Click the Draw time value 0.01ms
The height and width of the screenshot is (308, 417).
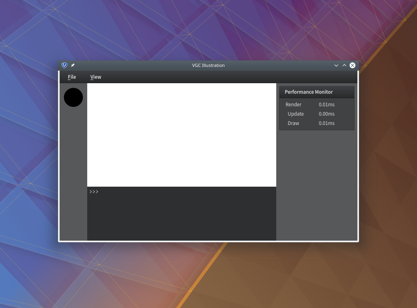pyautogui.click(x=327, y=123)
